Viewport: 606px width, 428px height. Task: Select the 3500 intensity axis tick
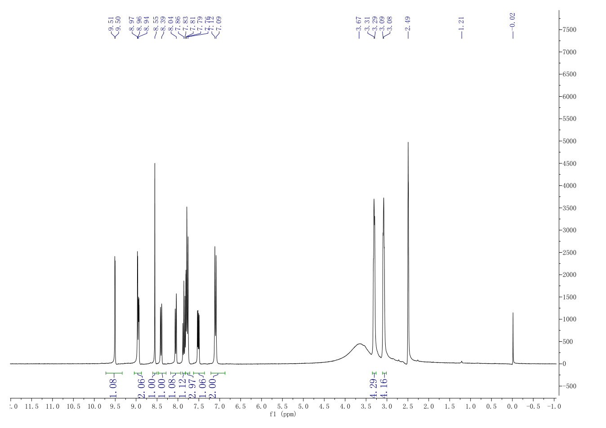point(570,208)
